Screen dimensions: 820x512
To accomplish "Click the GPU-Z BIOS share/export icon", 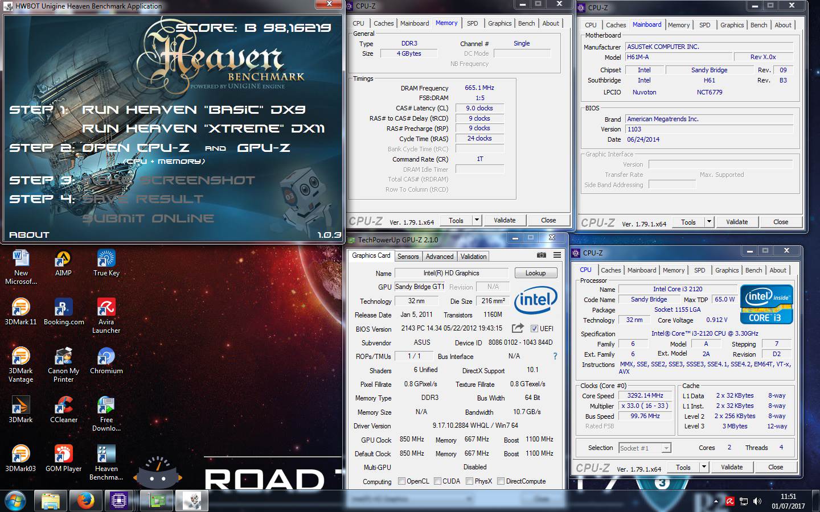I will [518, 328].
